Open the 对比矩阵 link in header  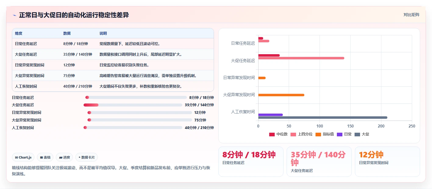click(x=411, y=15)
